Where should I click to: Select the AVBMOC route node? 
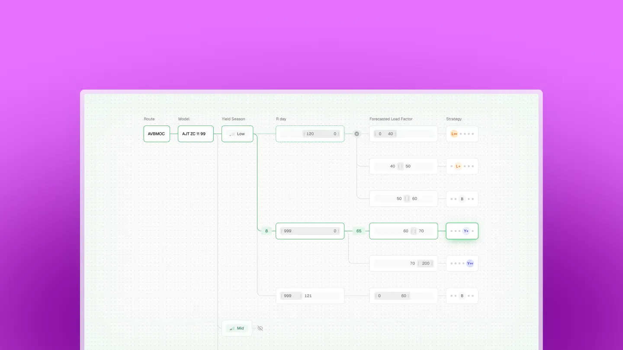coord(157,134)
